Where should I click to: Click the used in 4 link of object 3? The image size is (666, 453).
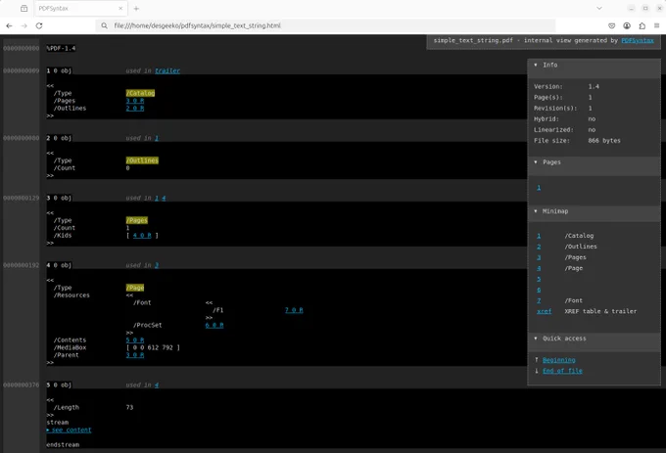pyautogui.click(x=164, y=198)
